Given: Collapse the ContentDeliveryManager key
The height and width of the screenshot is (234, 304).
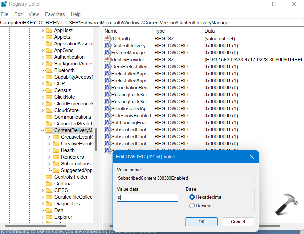Looking at the screenshot, I should (x=42, y=130).
